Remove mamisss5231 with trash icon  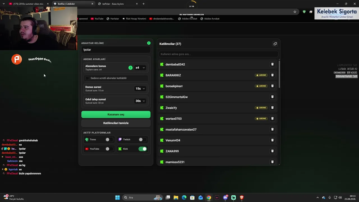pyautogui.click(x=272, y=162)
